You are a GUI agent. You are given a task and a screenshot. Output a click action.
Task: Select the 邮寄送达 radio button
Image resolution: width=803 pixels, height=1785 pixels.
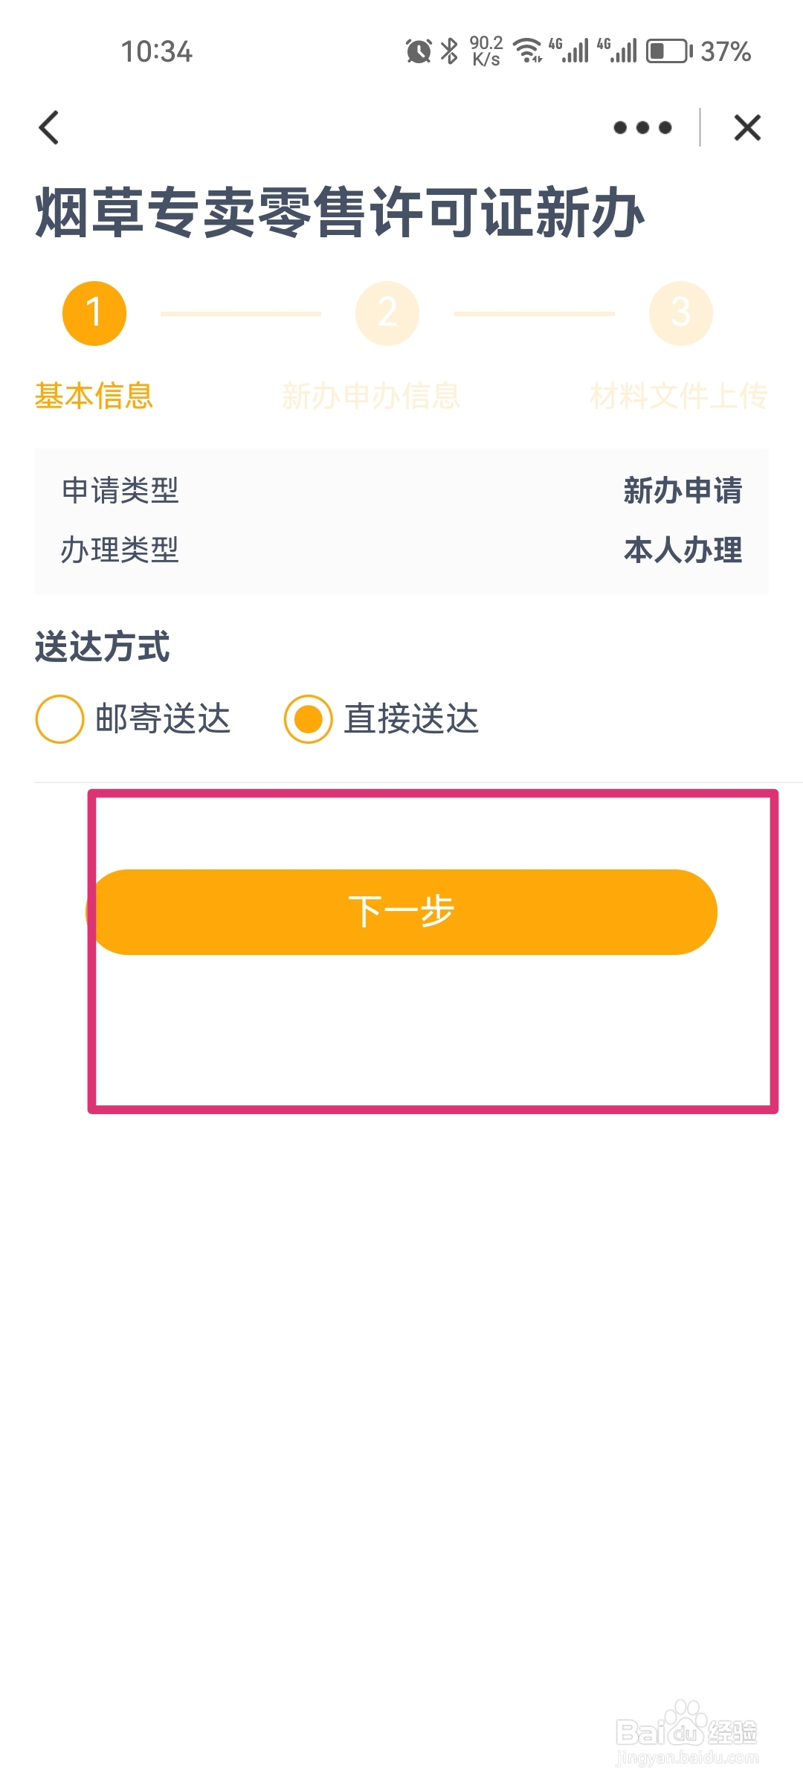pos(59,719)
